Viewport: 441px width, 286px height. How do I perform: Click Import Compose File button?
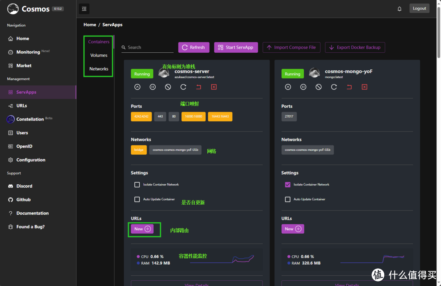pyautogui.click(x=292, y=47)
